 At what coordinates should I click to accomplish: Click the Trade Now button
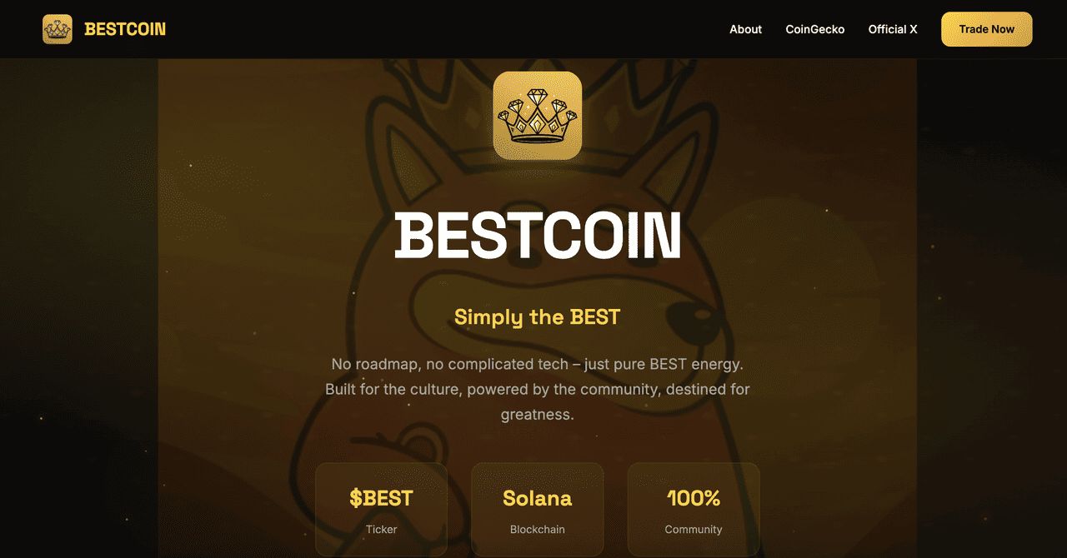(x=987, y=29)
